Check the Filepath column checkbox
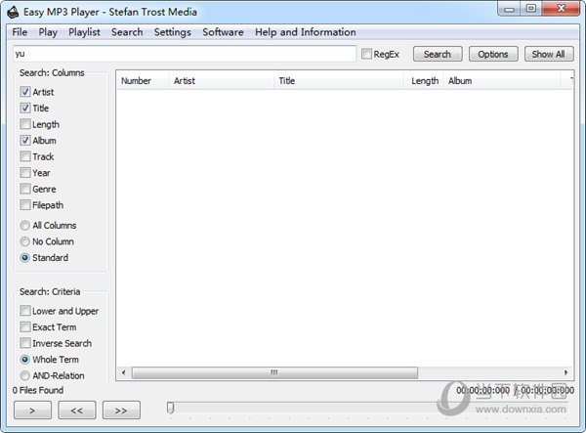The width and height of the screenshot is (586, 433). coord(25,205)
